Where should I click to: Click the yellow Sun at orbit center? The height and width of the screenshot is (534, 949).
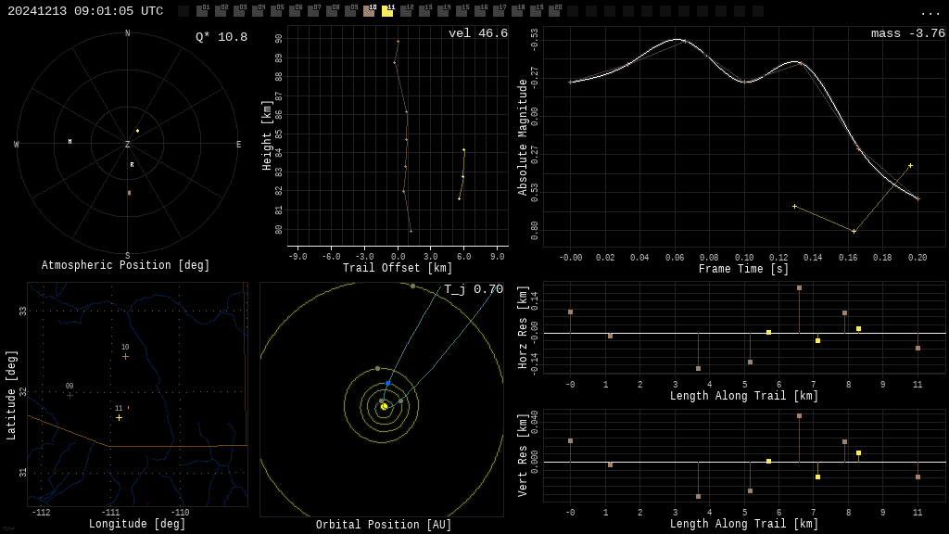pos(384,406)
